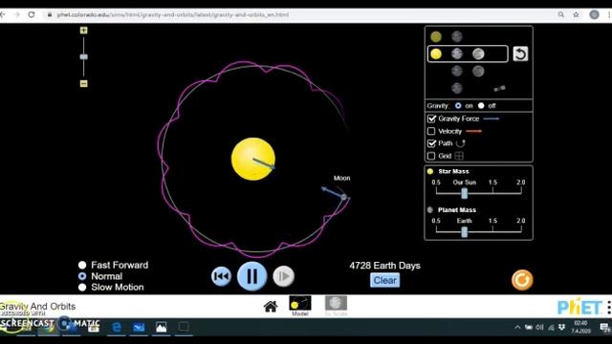The image size is (612, 344).
Task: Reset the current scenario with the undo arrow
Action: click(x=520, y=54)
